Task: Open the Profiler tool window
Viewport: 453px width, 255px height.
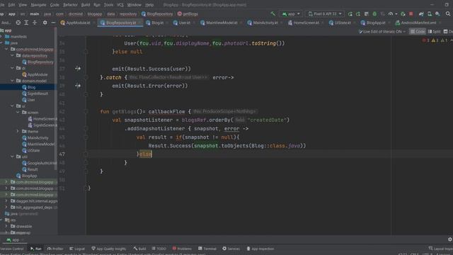Action: [55, 249]
